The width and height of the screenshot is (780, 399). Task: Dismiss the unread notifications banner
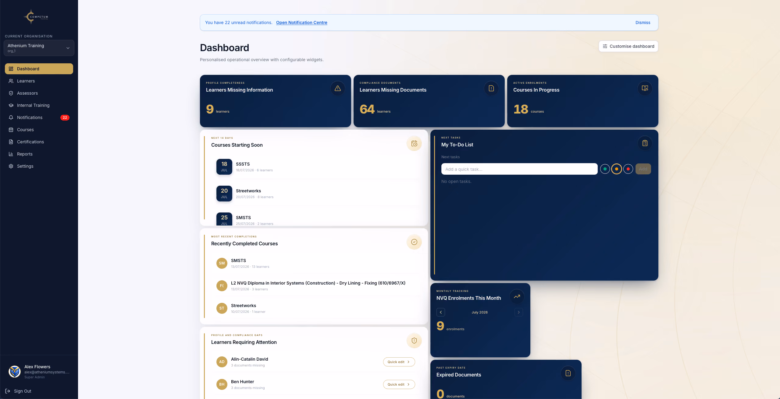[x=643, y=23]
